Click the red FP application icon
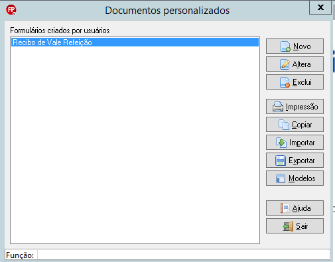 pyautogui.click(x=11, y=10)
